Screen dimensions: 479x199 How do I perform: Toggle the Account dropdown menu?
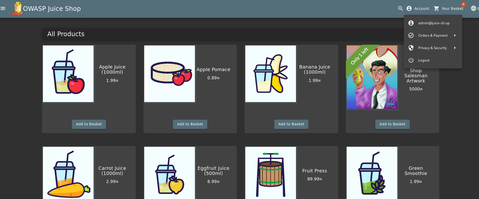(x=418, y=9)
